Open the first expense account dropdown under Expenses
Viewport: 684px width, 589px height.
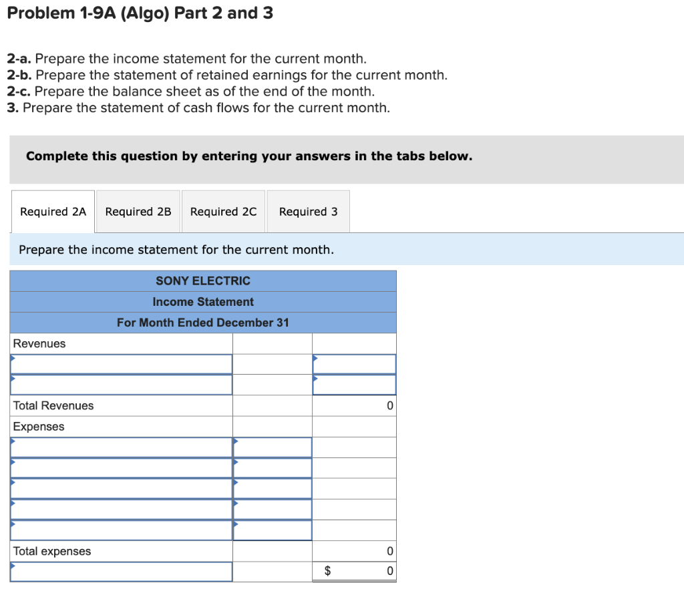coord(121,447)
